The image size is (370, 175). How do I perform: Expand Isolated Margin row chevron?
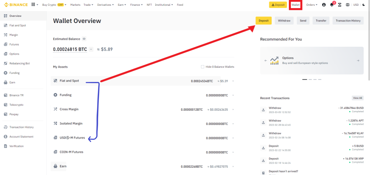coord(233,124)
